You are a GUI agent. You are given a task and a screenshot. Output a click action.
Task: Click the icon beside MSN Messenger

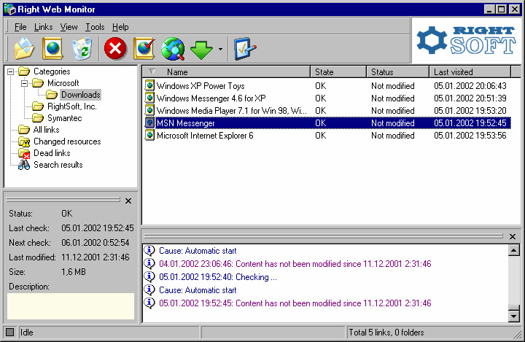[149, 123]
